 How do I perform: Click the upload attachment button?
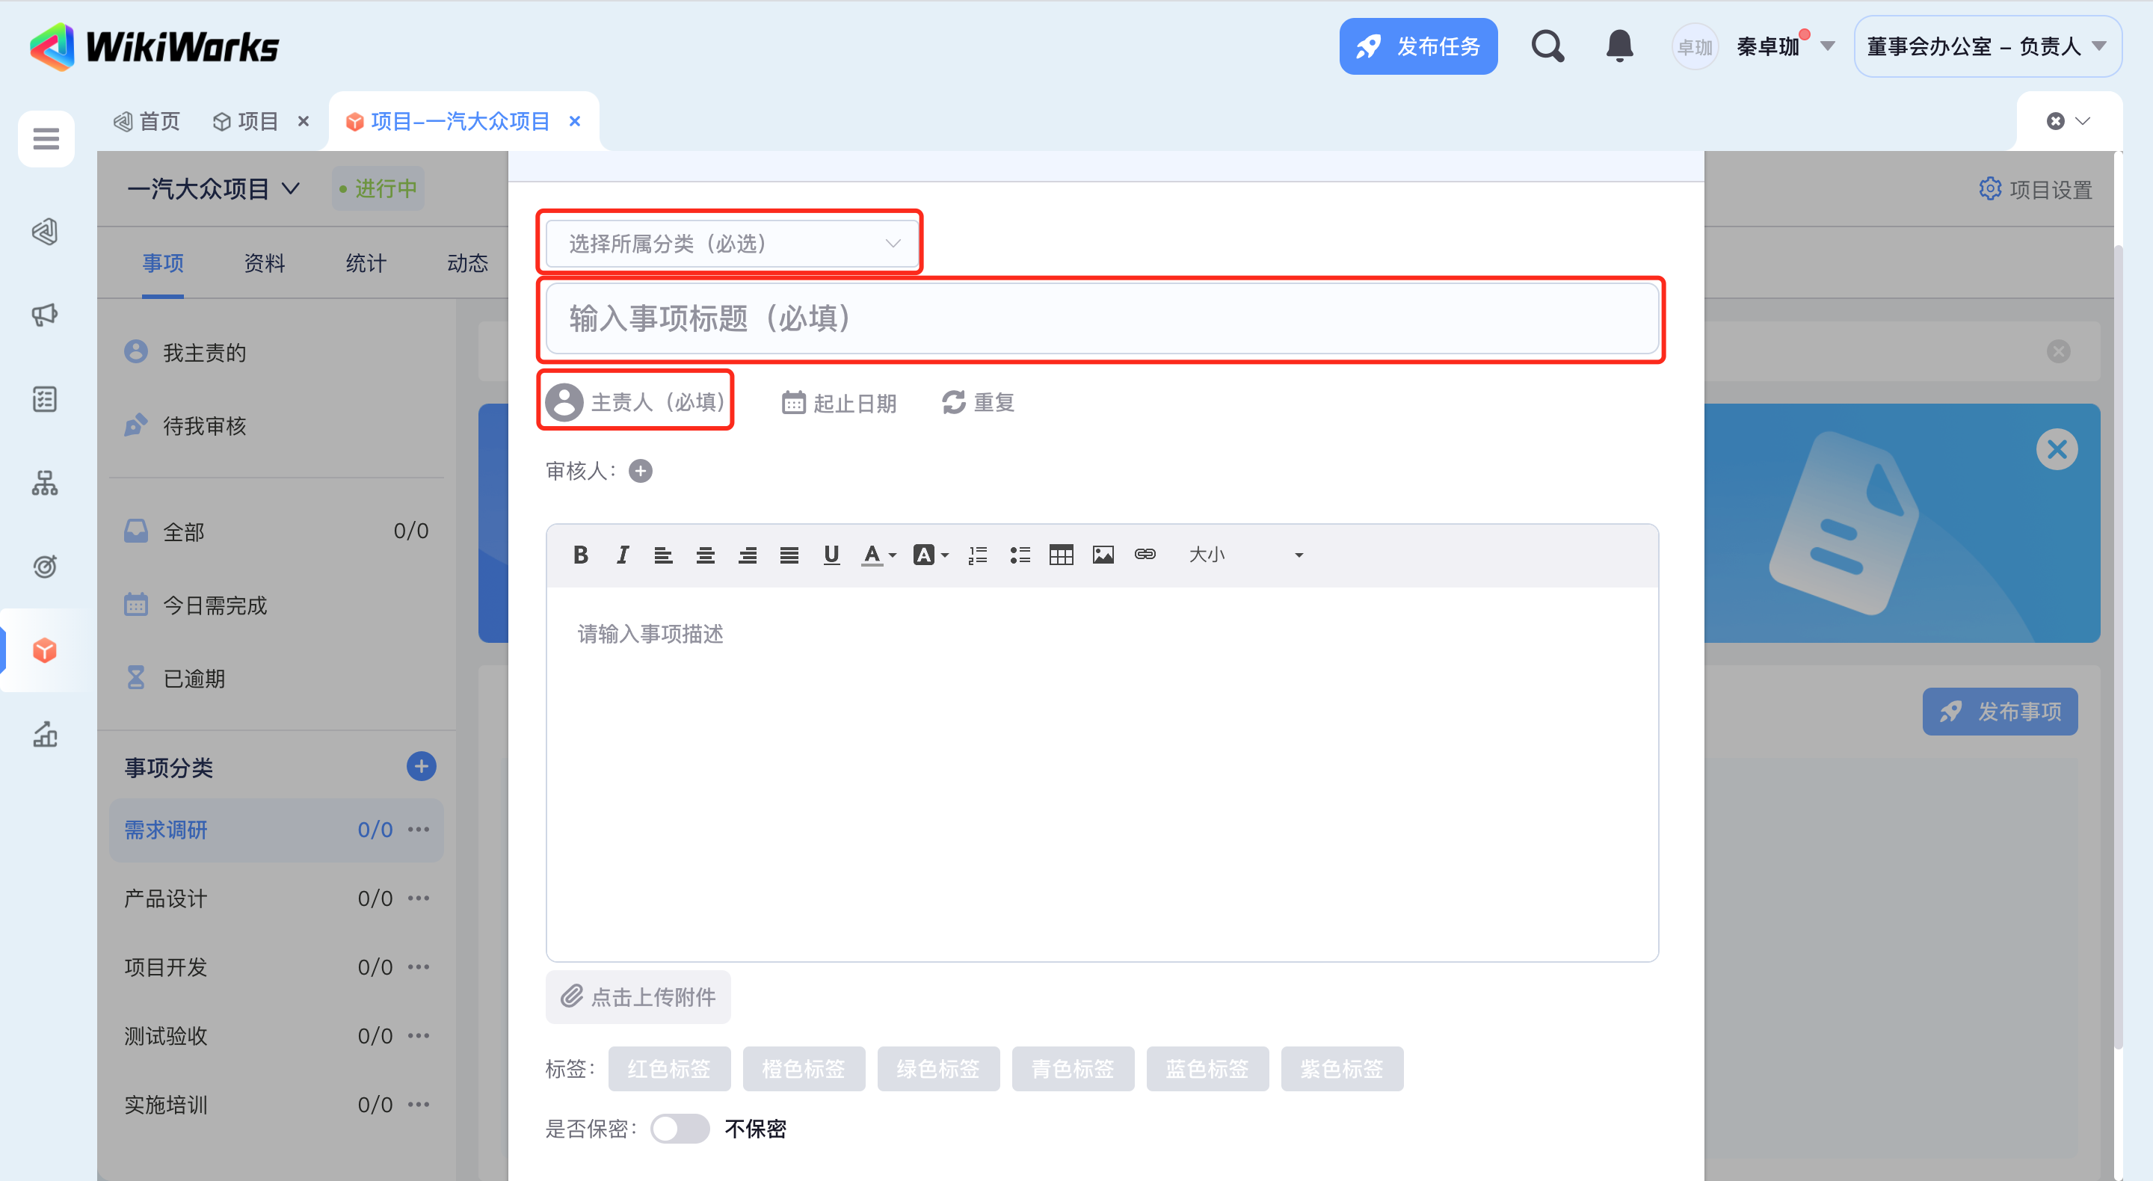coord(638,997)
